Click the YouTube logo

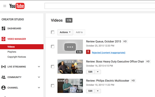tap(17, 6)
